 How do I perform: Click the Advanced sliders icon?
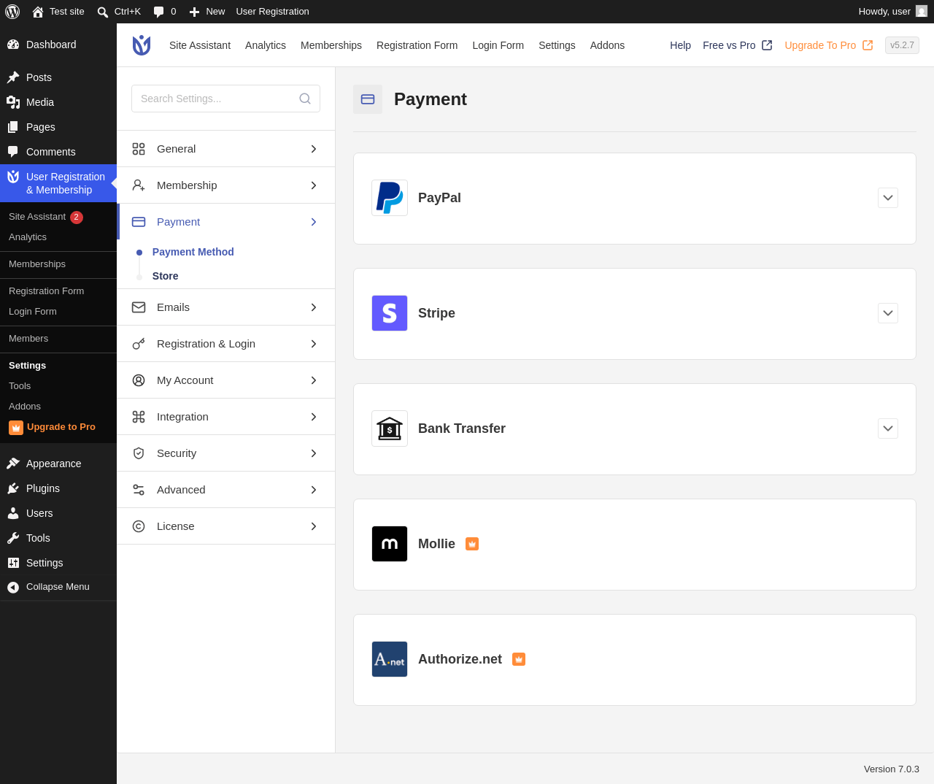(139, 490)
